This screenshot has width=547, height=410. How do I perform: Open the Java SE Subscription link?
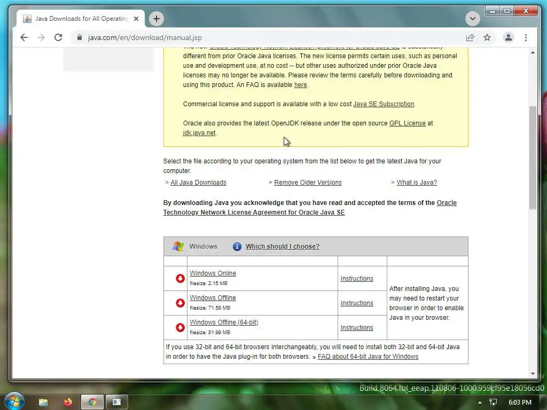[384, 104]
